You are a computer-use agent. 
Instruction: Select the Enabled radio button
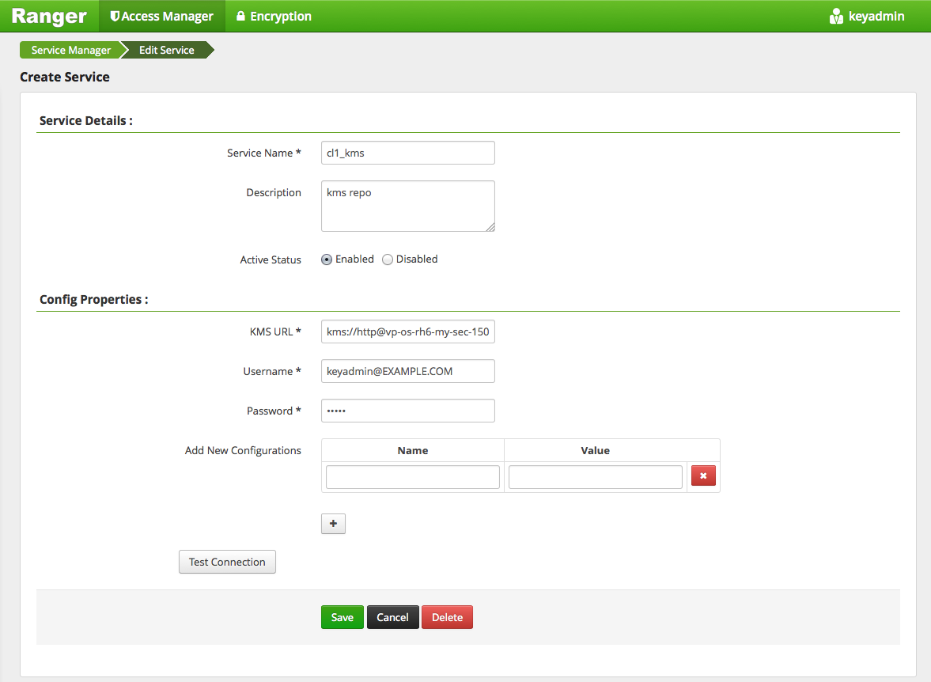pyautogui.click(x=327, y=260)
